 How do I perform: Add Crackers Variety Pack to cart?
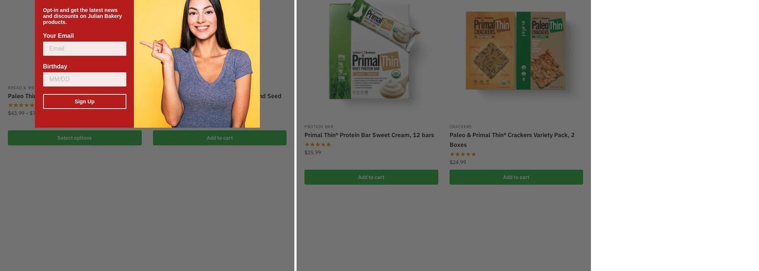point(516,177)
